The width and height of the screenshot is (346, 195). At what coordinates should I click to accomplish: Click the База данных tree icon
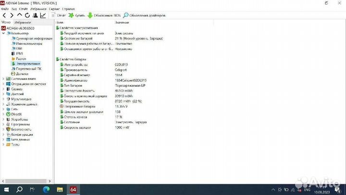pos(8,140)
